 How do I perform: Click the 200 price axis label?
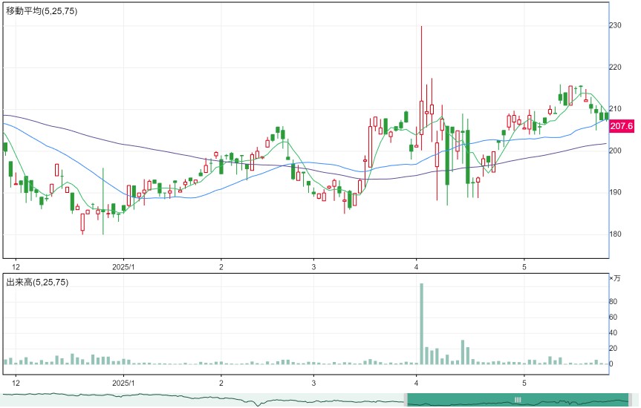click(x=615, y=151)
